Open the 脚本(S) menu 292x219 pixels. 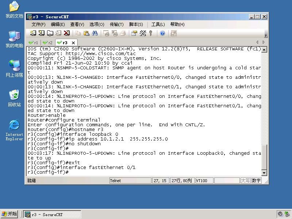(136, 24)
